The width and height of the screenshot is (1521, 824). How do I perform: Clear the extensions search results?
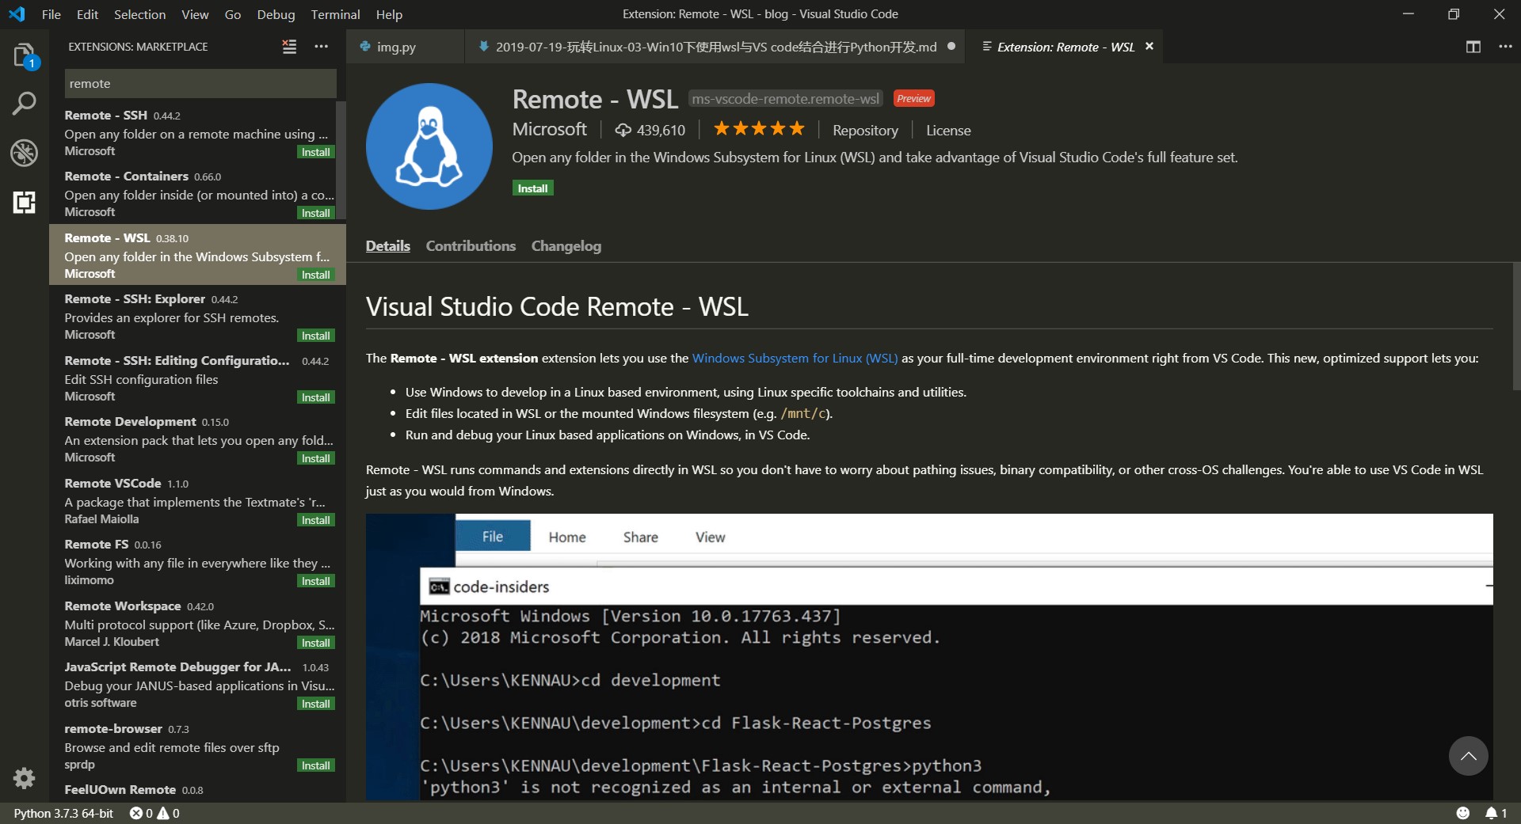click(290, 47)
